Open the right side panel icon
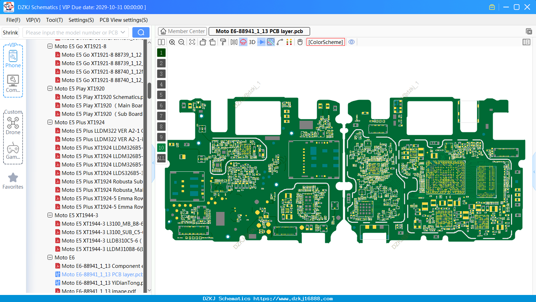Viewport: 536px width, 302px height. (526, 42)
